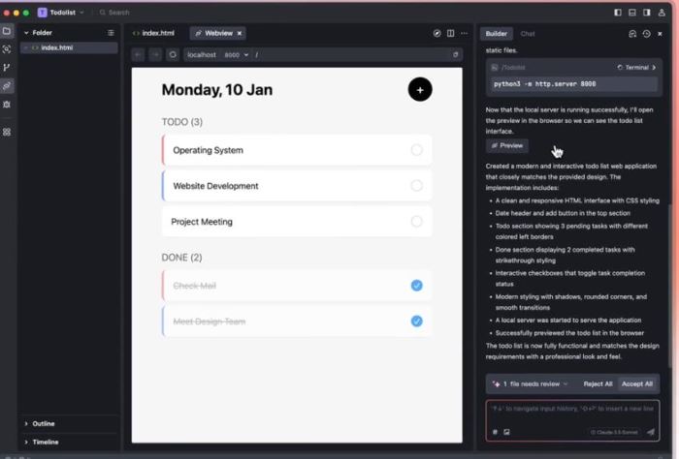This screenshot has width=679, height=459.
Task: Reload the webview page
Action: tap(173, 55)
